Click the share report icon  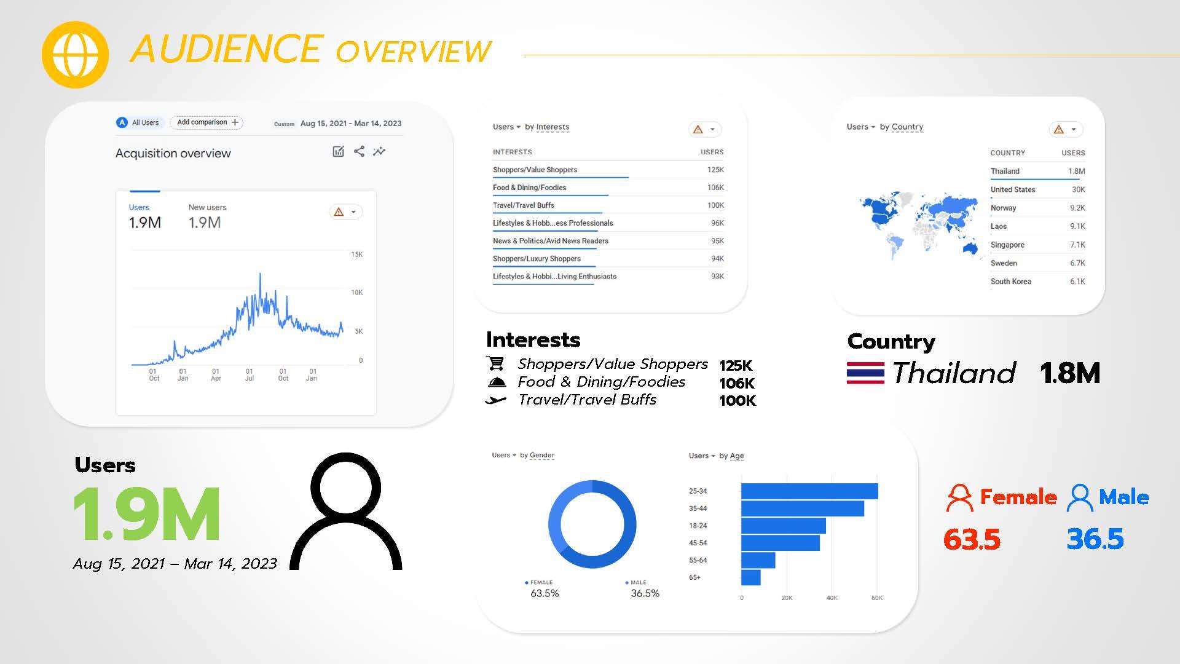(359, 151)
